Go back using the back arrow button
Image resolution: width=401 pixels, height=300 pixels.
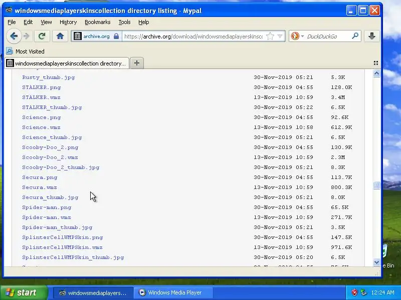tap(14, 36)
